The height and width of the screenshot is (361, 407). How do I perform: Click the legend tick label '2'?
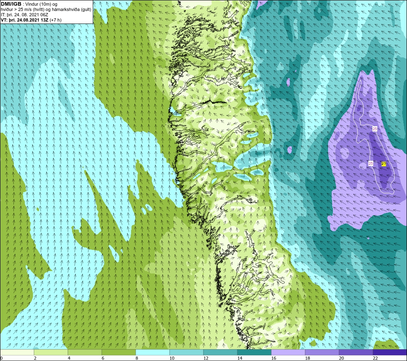[x=35, y=359]
